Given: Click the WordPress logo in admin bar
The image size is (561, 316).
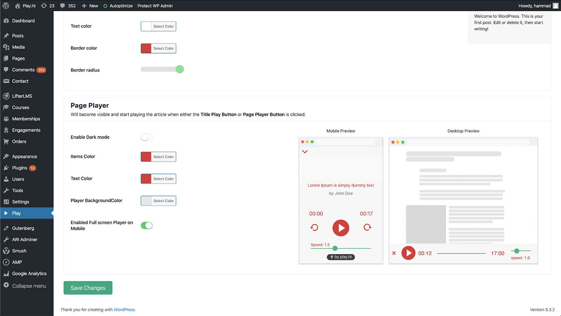Looking at the screenshot, I should (6, 6).
